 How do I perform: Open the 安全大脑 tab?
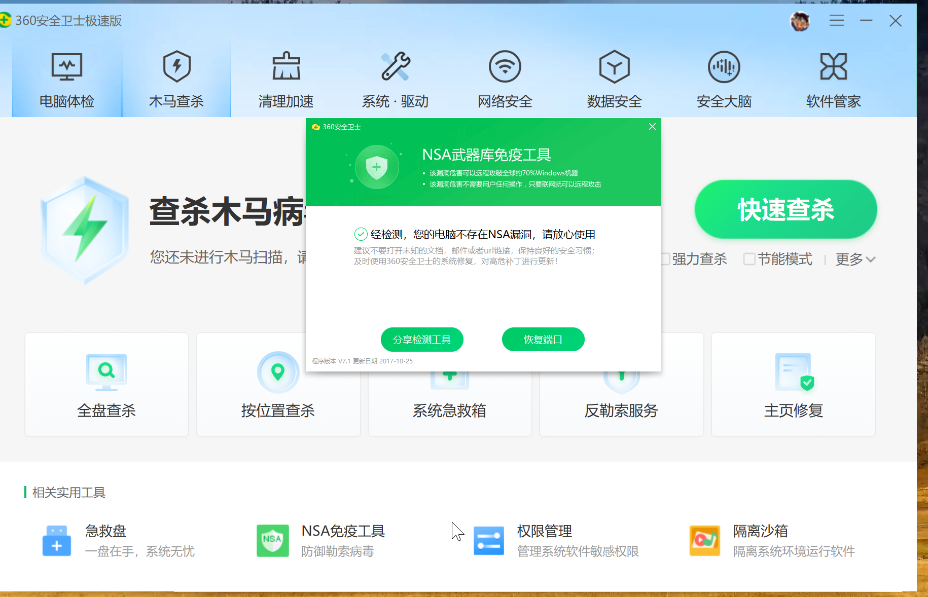(724, 79)
